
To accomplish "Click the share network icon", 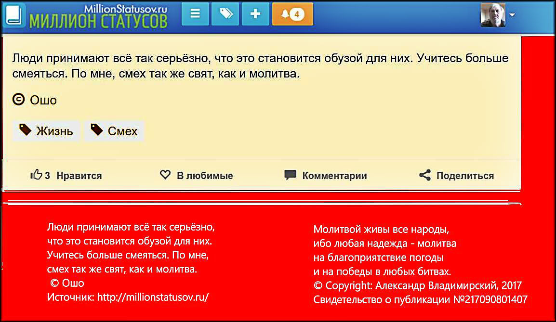I will (425, 175).
